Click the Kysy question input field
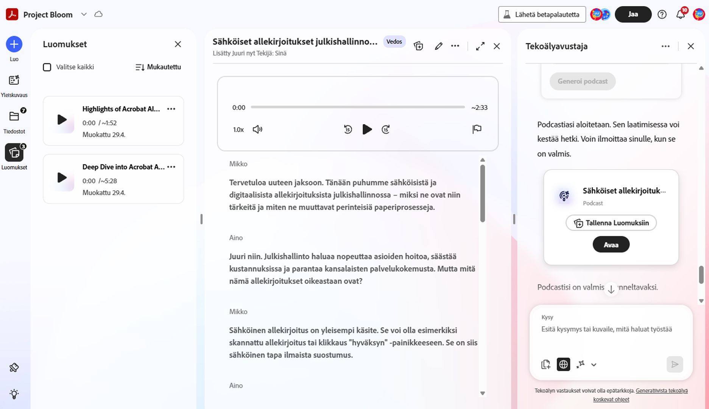Image resolution: width=709 pixels, height=409 pixels. click(x=611, y=329)
